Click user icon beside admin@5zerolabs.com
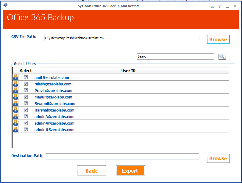This screenshot has height=183, width=242. 15,130
